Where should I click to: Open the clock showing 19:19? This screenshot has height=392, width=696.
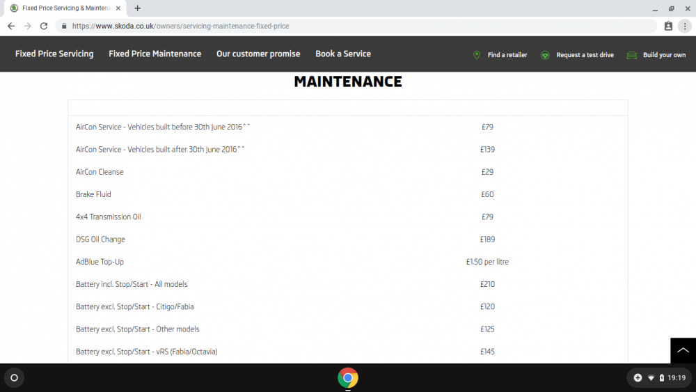click(677, 378)
